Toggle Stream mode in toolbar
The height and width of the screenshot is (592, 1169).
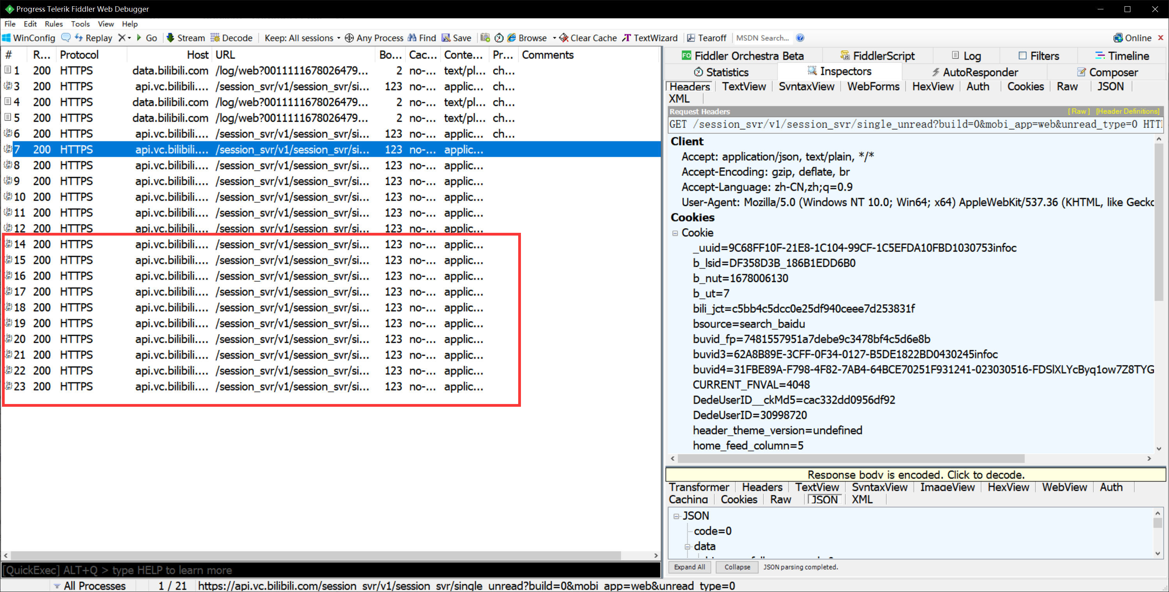(186, 38)
